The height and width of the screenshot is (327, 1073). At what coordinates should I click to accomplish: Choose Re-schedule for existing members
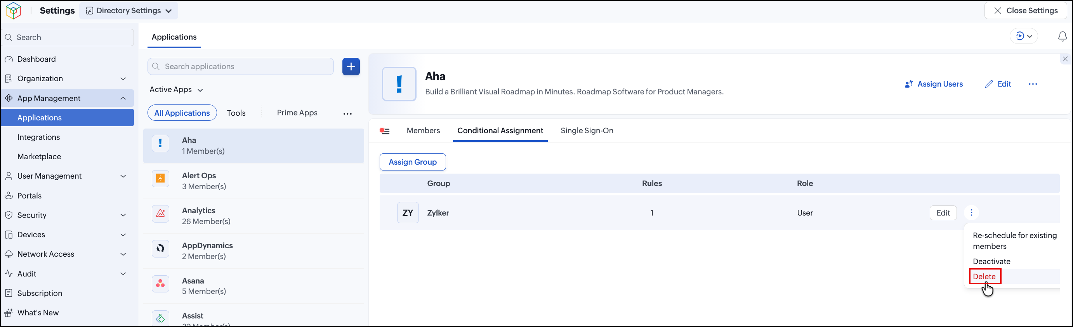pyautogui.click(x=1015, y=241)
